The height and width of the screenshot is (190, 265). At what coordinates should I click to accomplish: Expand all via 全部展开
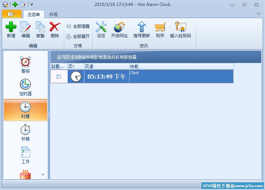[x=78, y=37]
